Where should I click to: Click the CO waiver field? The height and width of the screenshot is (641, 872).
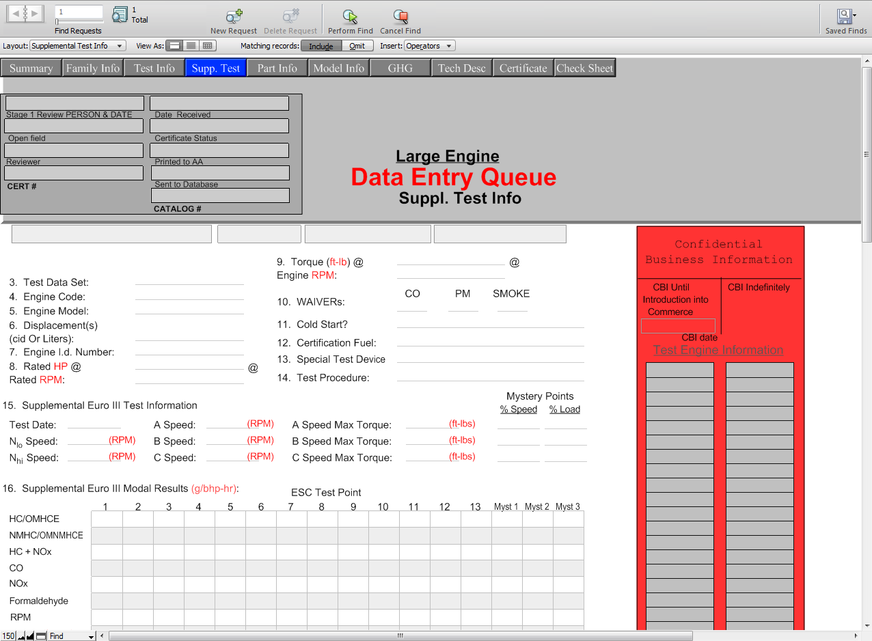coord(412,305)
